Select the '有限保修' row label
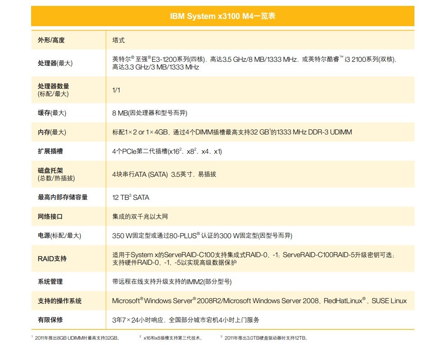446x346 pixels. coord(51,320)
